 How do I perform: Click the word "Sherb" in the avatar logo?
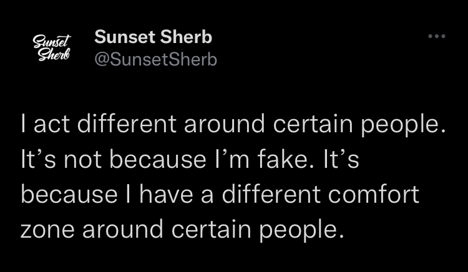(54, 54)
